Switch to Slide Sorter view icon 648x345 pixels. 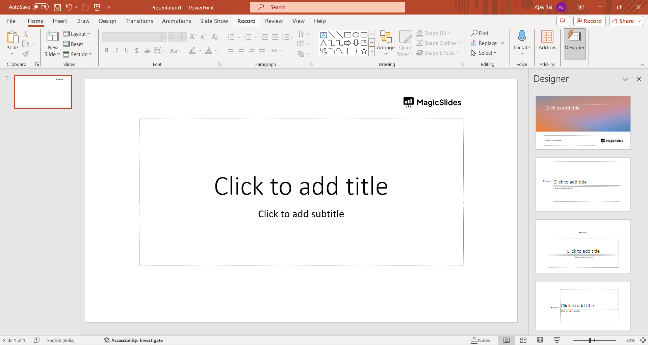point(523,340)
